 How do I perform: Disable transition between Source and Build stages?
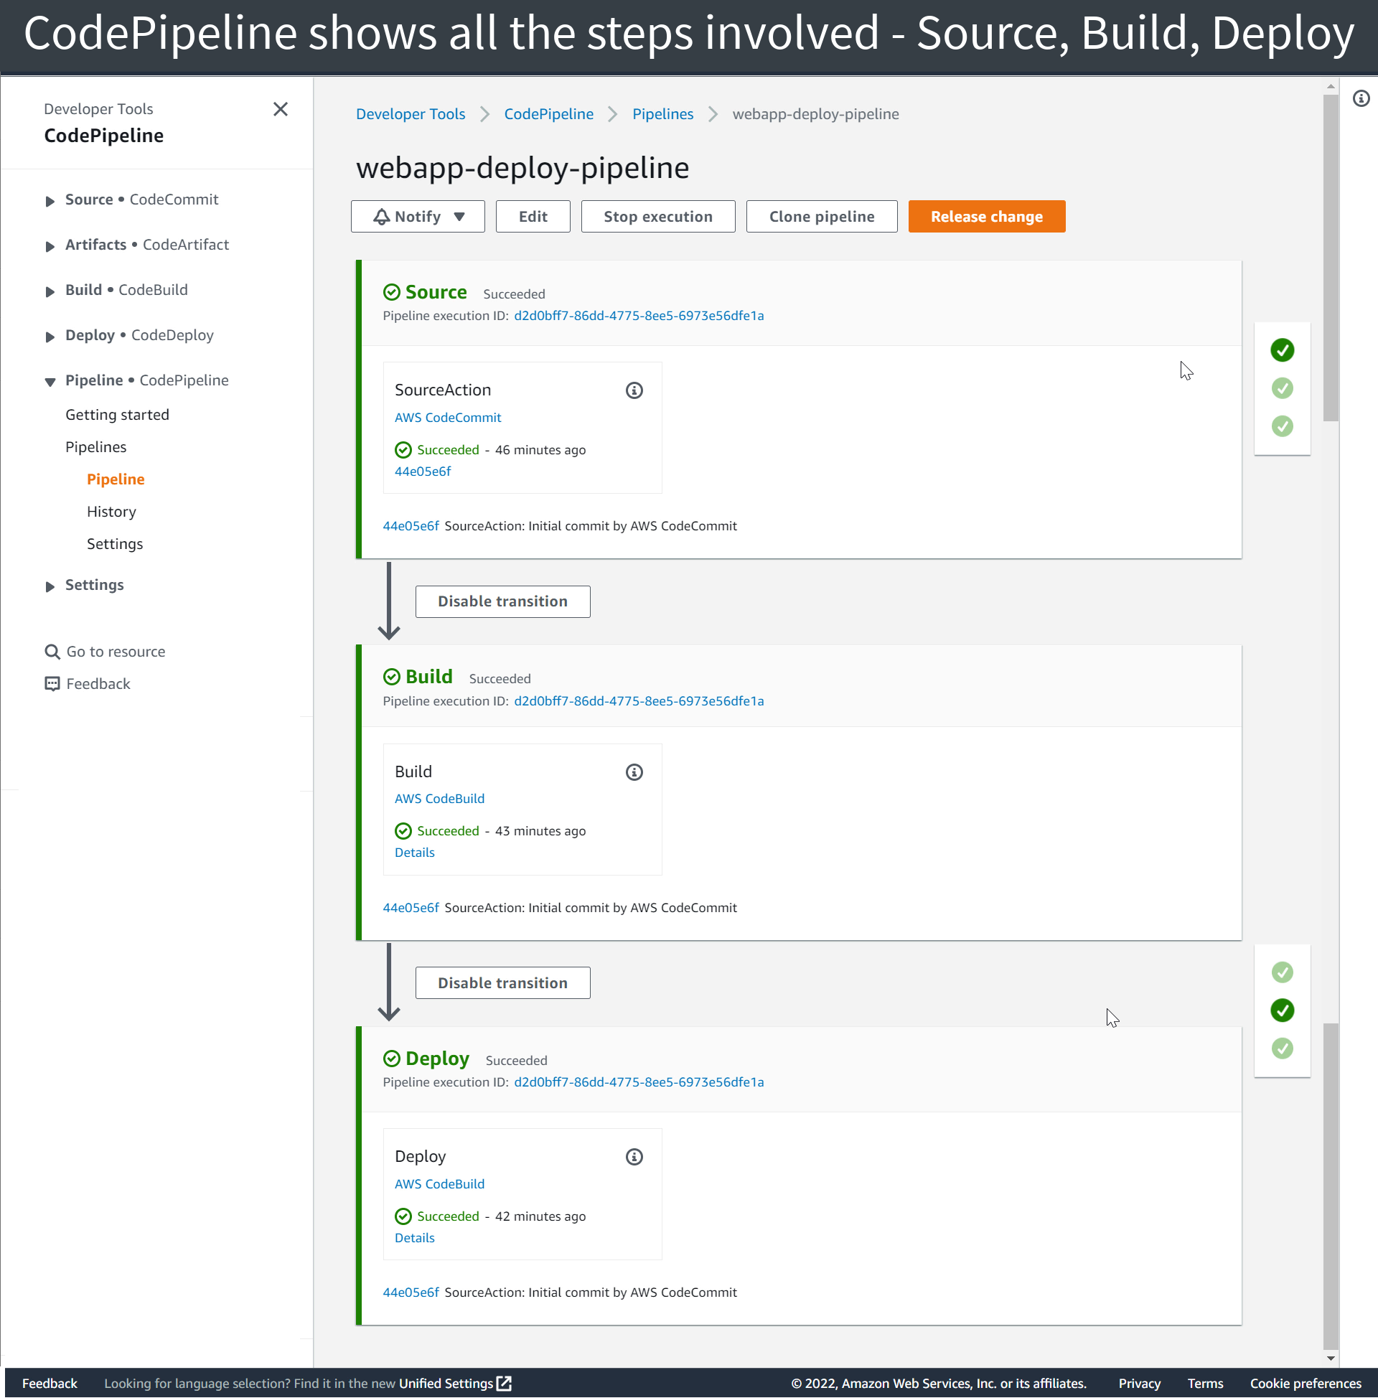pyautogui.click(x=502, y=601)
